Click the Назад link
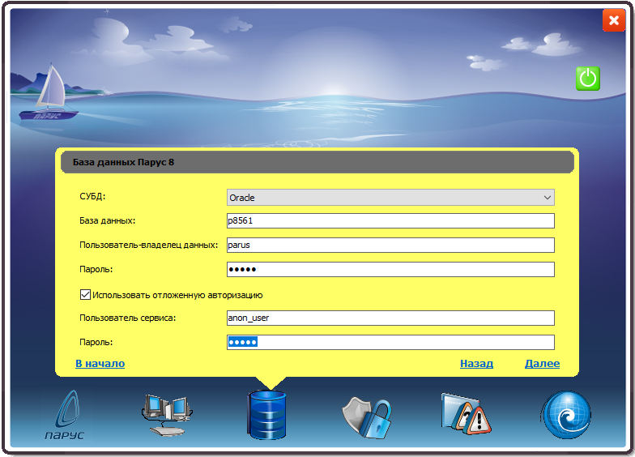Image resolution: width=635 pixels, height=457 pixels. (x=476, y=363)
